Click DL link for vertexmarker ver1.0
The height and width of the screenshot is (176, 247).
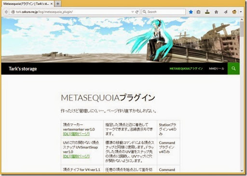tap(66, 134)
